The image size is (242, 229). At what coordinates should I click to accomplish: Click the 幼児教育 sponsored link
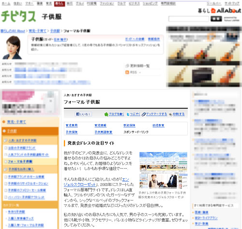point(158,126)
